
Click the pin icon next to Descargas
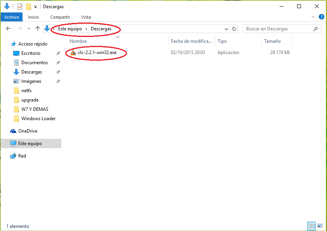click(58, 72)
